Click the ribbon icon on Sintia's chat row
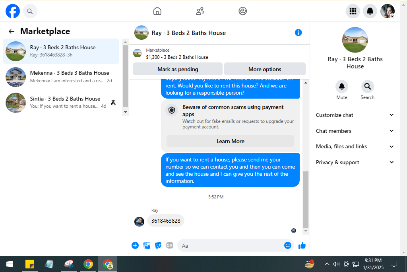 tap(113, 103)
